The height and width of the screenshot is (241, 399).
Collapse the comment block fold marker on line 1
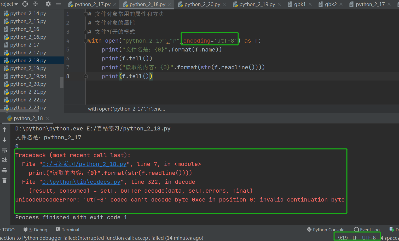point(85,14)
